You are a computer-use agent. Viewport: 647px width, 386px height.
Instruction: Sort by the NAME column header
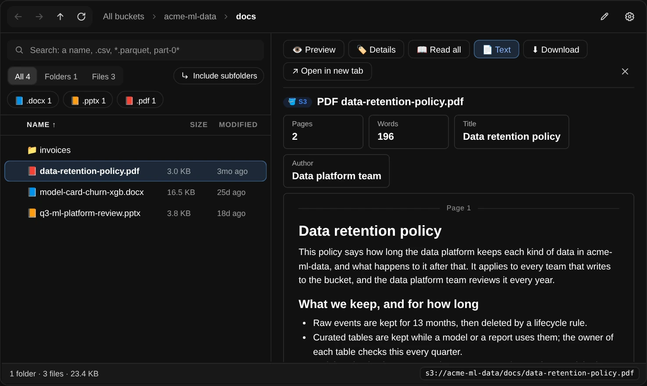[x=41, y=125]
